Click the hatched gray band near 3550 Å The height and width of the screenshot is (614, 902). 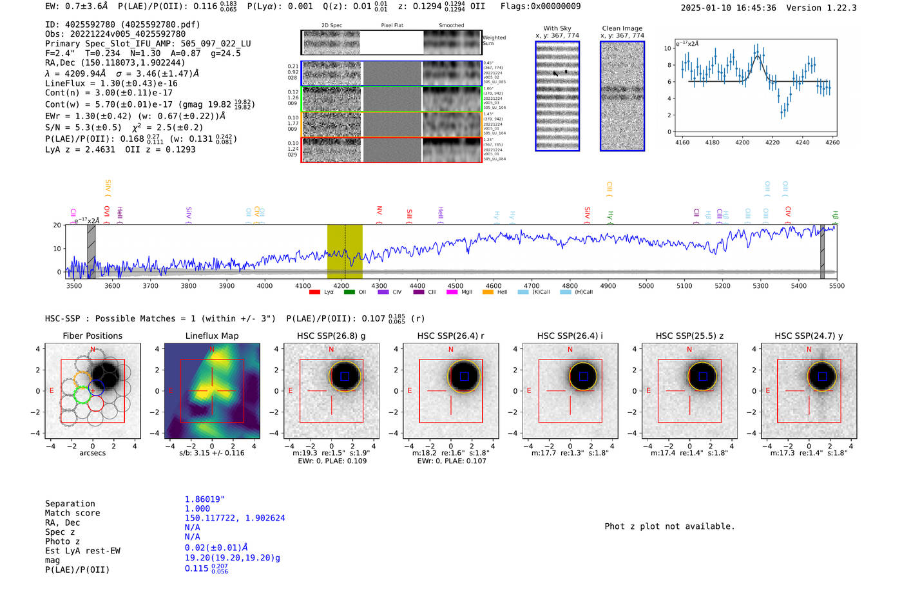coord(91,251)
